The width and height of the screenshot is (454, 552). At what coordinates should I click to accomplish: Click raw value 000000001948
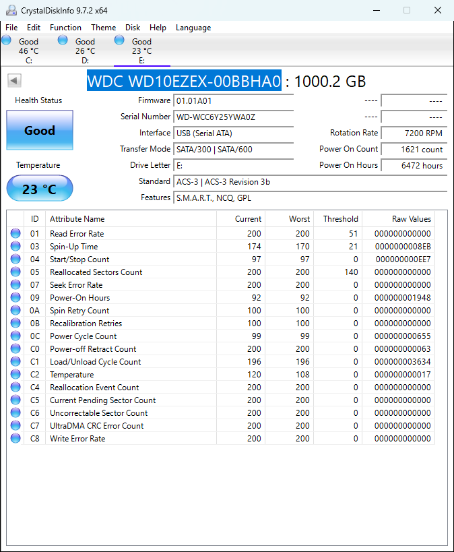tap(403, 298)
